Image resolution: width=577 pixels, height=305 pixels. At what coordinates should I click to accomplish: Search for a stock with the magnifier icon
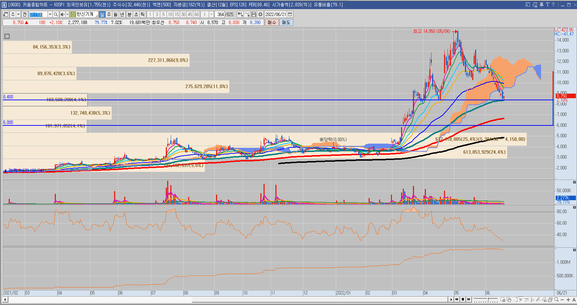click(56, 14)
